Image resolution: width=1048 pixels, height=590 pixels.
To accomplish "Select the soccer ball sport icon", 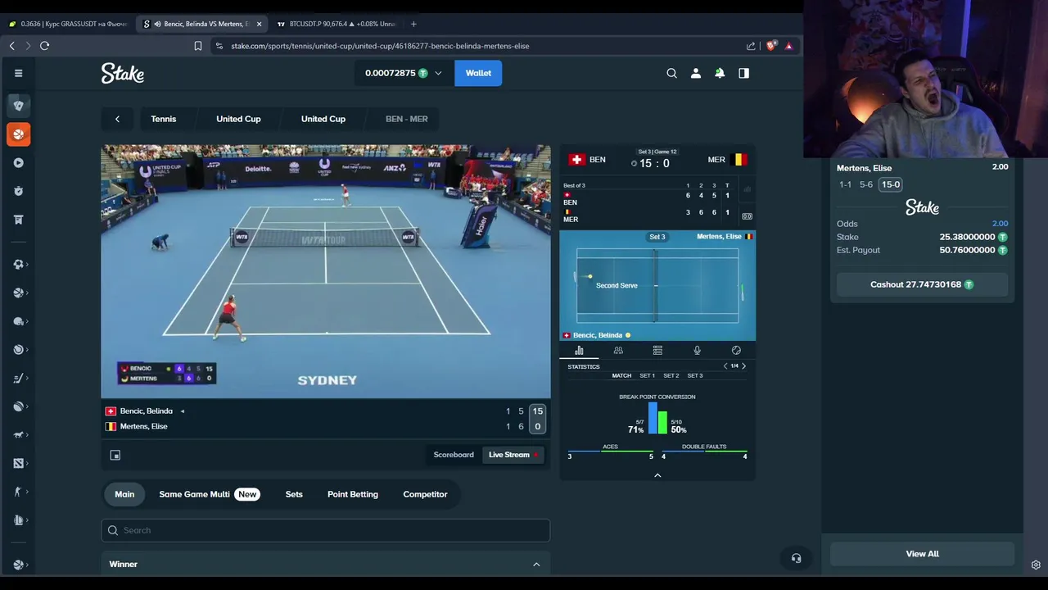I will 18,265.
